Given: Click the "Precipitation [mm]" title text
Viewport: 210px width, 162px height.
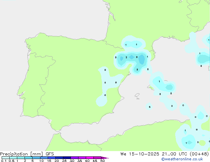Looking at the screenshot, I should click(22, 154).
